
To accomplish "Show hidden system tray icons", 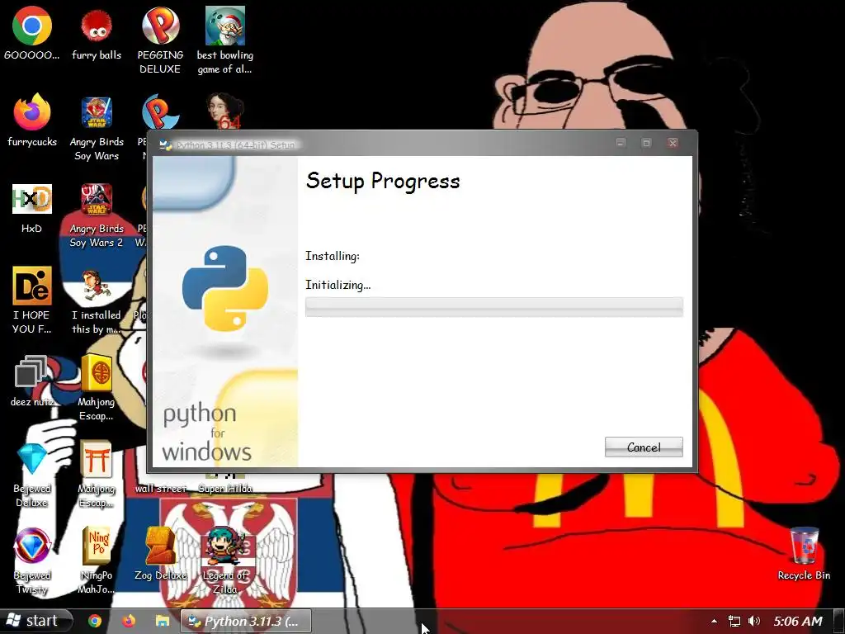I will pos(714,621).
